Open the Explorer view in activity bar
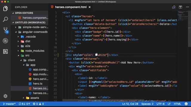The image size is (191, 107). pos(5,9)
